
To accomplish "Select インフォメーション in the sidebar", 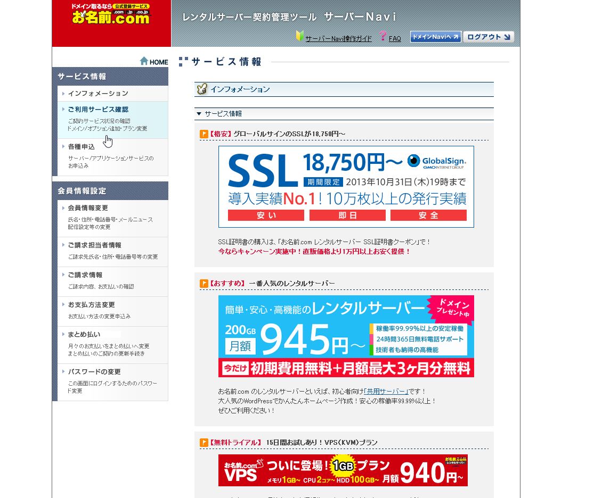I will click(112, 94).
